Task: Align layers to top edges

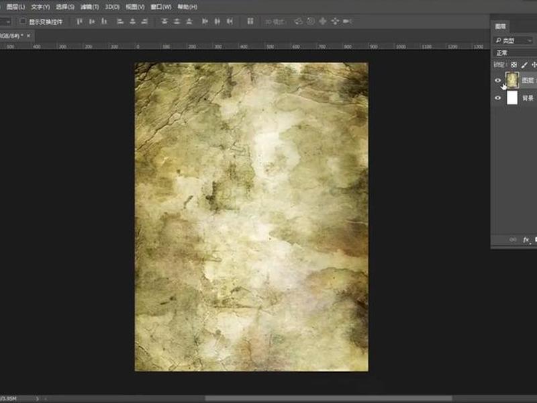Action: [x=79, y=21]
